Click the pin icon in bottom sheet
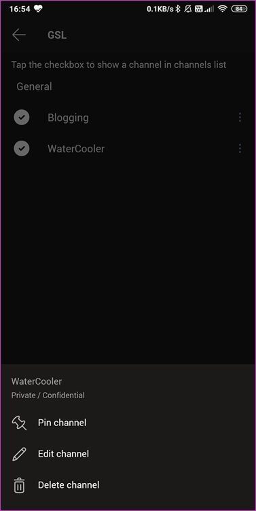 19,423
